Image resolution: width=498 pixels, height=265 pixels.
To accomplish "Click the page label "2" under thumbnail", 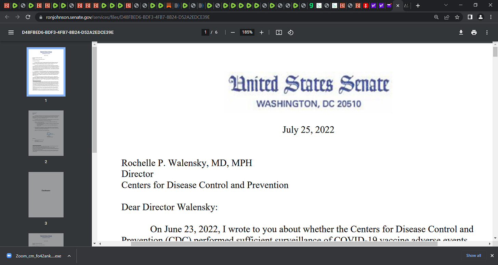I will tap(46, 162).
